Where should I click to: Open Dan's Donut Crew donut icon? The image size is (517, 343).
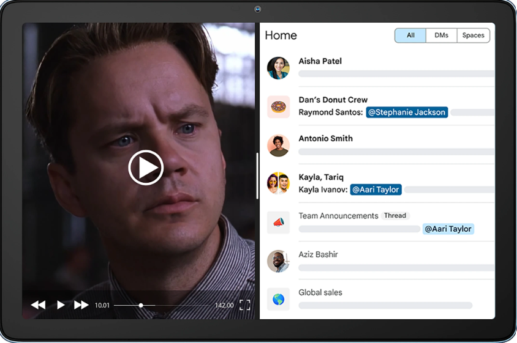[278, 106]
